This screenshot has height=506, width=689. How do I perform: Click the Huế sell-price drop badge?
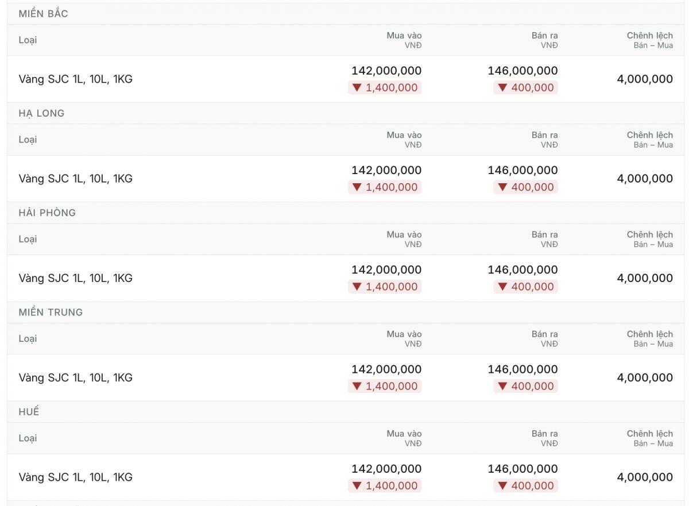[x=525, y=485]
